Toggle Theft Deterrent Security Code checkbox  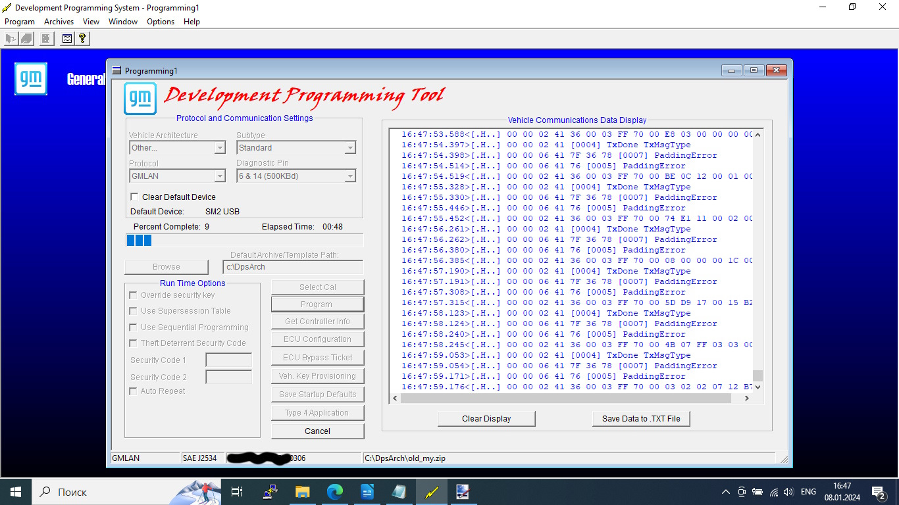[134, 343]
